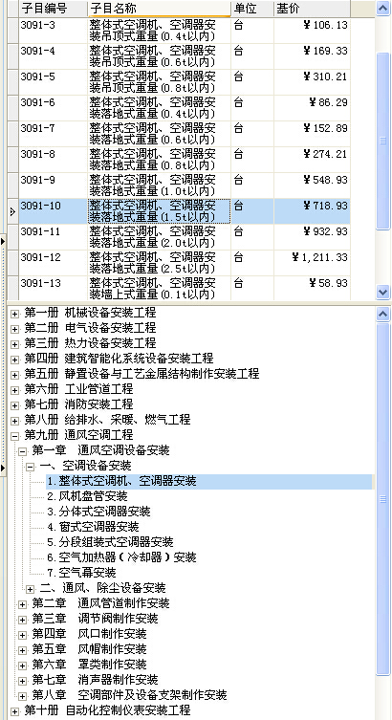392x720 pixels.
Task: Click table scrollbar down arrow
Action: [x=382, y=292]
